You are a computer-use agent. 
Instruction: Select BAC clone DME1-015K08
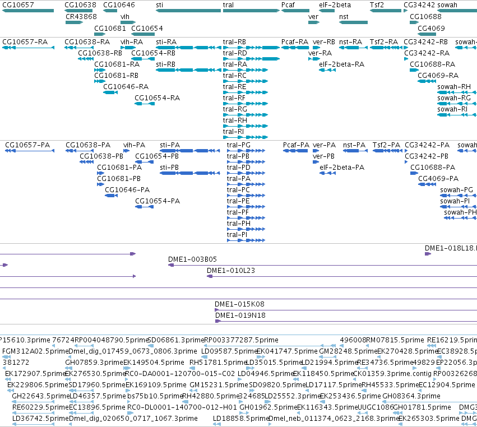(346, 310)
